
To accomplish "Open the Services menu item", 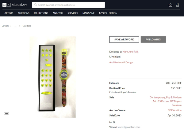I will (x=73, y=13).
